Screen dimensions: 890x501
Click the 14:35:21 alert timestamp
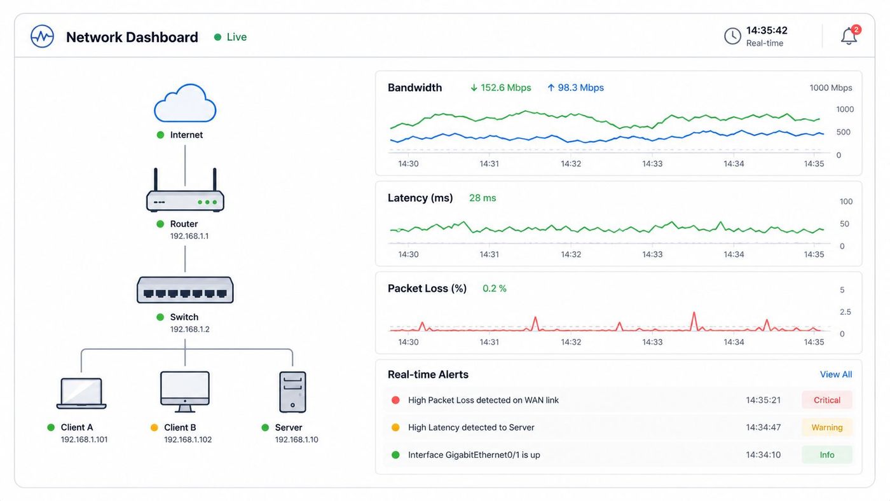(x=763, y=400)
